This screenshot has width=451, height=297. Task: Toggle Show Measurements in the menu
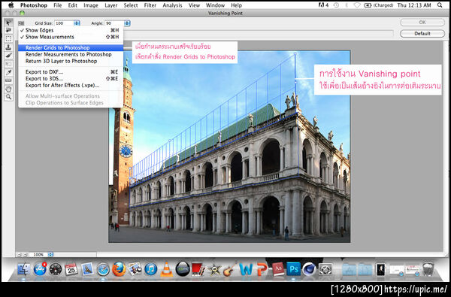[71, 37]
